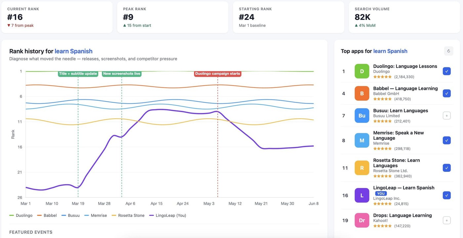463x238 pixels.
Task: Click the Mar 1 baseline text
Action: pyautogui.click(x=252, y=25)
